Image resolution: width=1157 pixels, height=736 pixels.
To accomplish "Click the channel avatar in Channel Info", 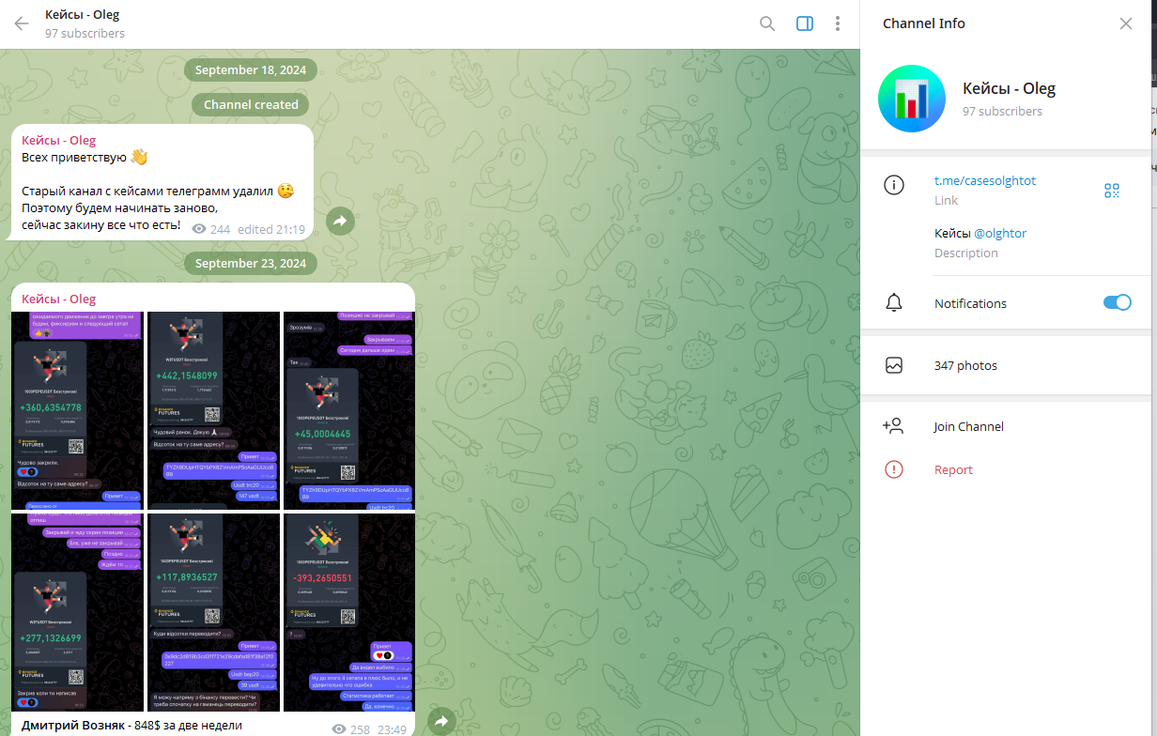I will tap(911, 99).
